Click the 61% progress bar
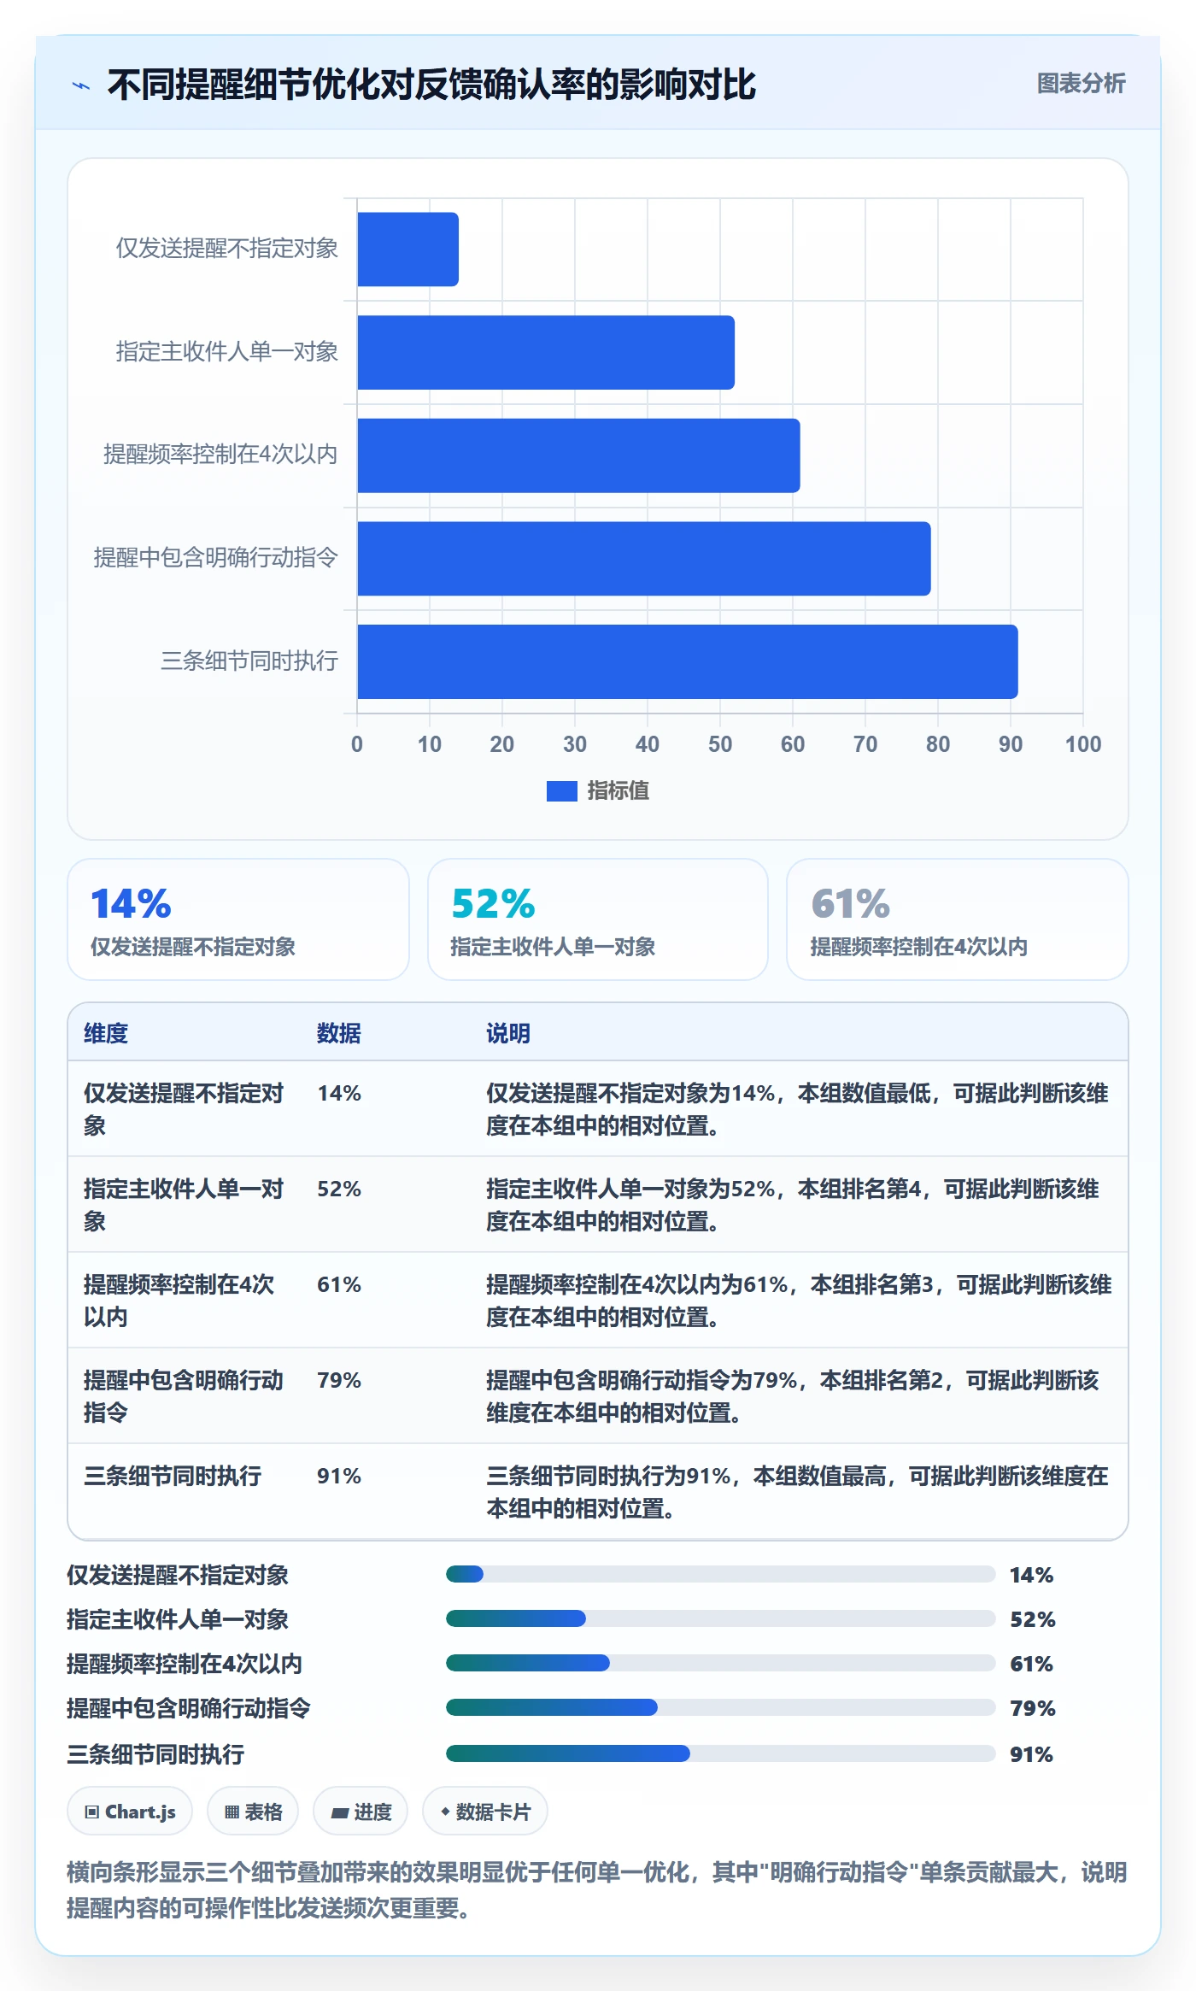The image size is (1196, 1991). 720,1663
